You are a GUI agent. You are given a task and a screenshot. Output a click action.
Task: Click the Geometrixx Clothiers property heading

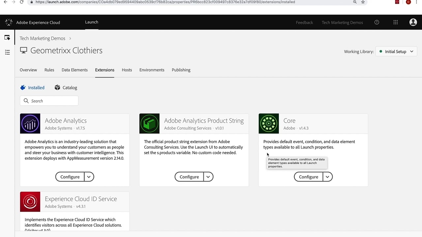click(x=66, y=50)
